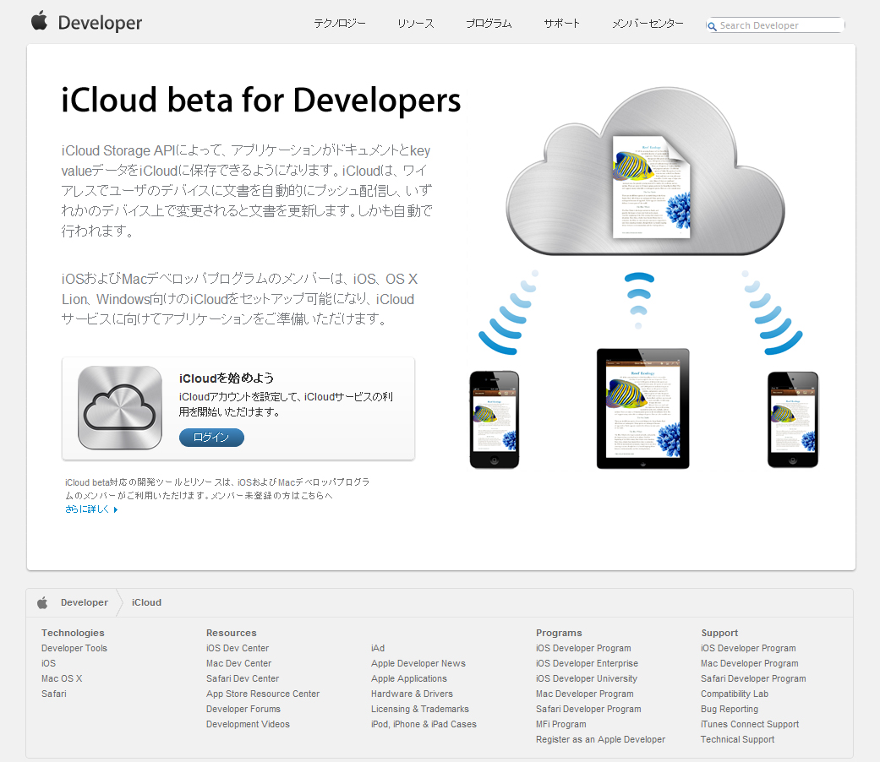Open Mac Developer Program under Support
This screenshot has height=762, width=880.
click(x=749, y=663)
